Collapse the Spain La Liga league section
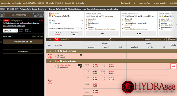Screen dimensions: 177x96 click(50, 61)
